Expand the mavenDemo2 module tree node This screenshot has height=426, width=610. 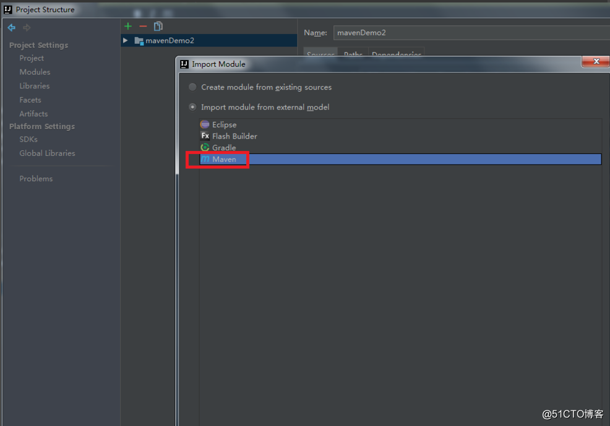click(125, 40)
